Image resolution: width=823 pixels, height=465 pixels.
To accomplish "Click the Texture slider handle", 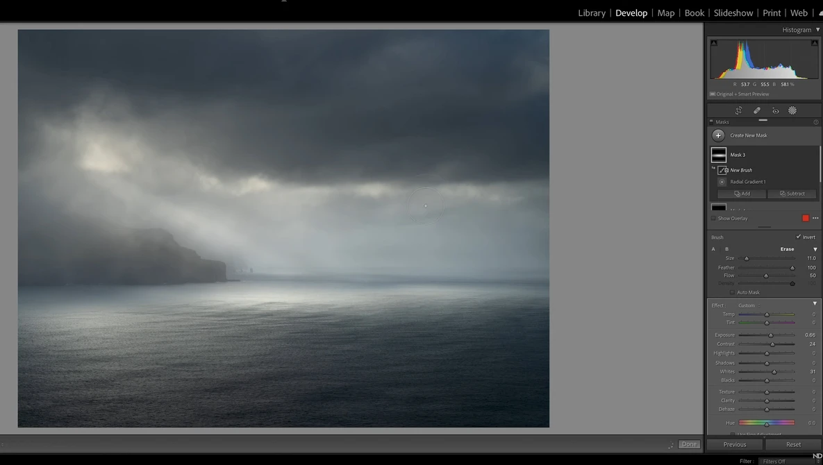I will point(767,392).
